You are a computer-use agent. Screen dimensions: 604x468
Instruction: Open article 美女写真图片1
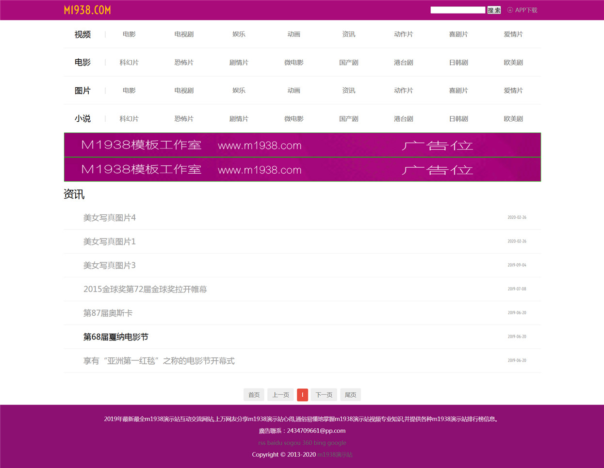pos(110,242)
